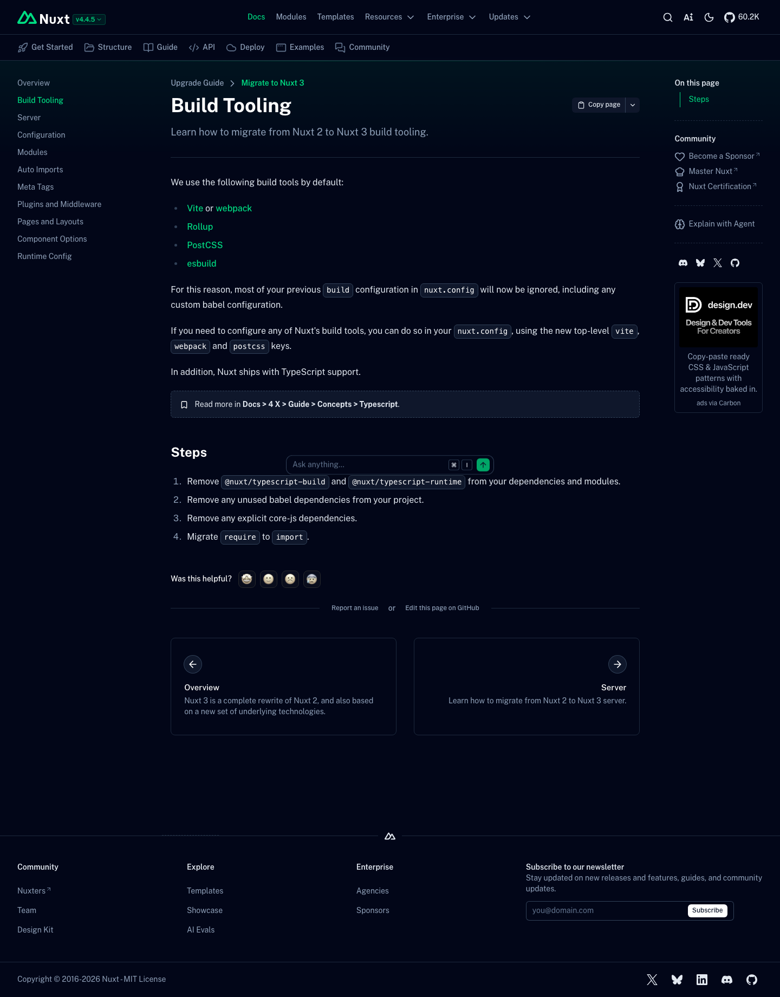Select Configuration in the left sidebar

(x=41, y=135)
